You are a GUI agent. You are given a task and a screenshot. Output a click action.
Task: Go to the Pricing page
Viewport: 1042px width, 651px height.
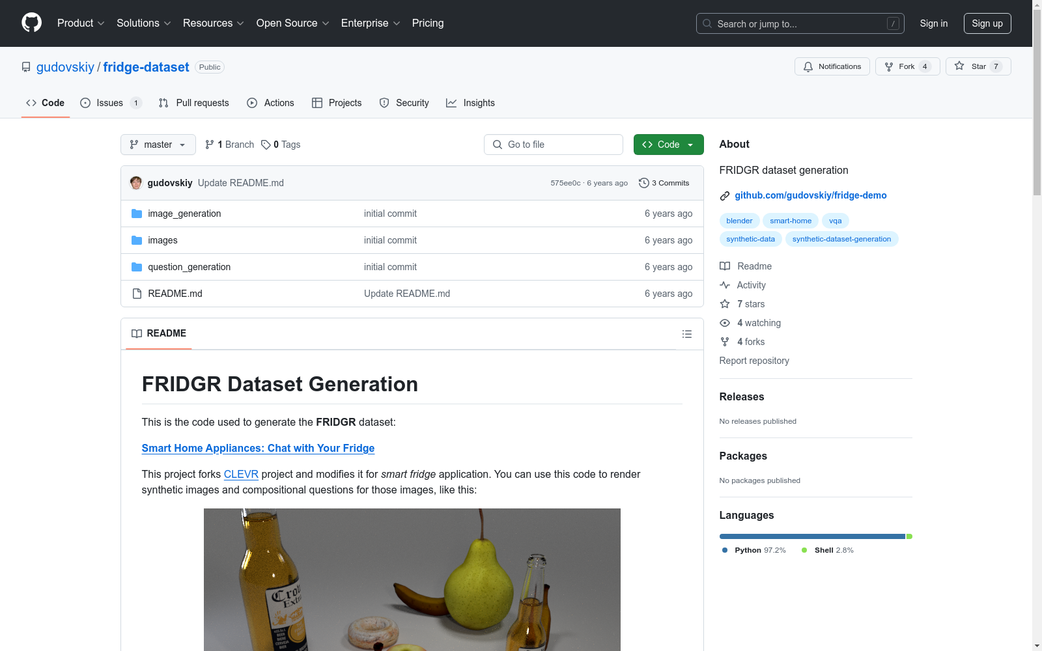point(428,23)
